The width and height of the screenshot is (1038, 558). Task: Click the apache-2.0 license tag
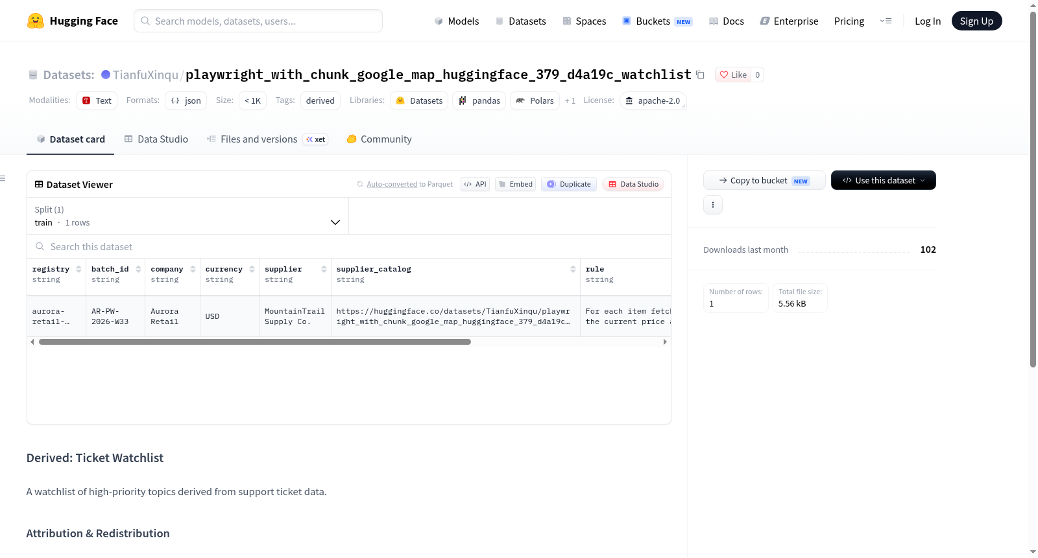653,100
